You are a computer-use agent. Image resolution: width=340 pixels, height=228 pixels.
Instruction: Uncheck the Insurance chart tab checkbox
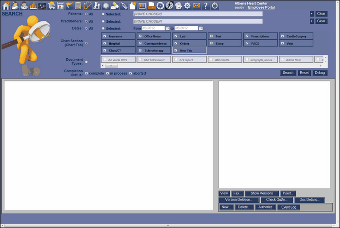pyautogui.click(x=105, y=36)
